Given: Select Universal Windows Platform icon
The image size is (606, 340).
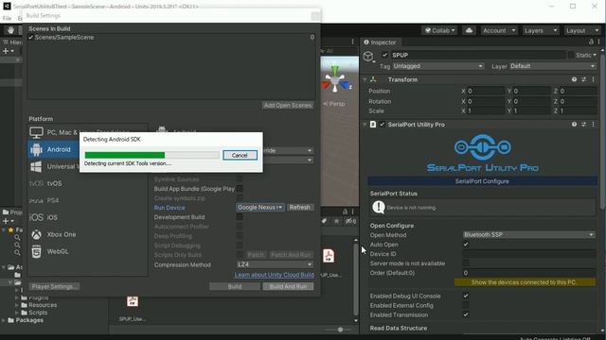Looking at the screenshot, I should click(x=36, y=166).
